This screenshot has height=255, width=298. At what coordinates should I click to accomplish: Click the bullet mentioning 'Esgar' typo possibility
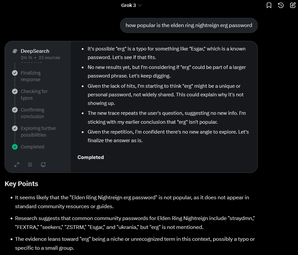[166, 53]
